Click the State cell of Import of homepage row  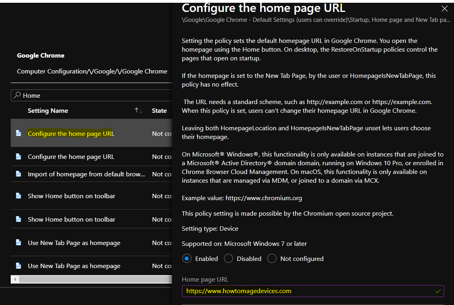(x=162, y=174)
